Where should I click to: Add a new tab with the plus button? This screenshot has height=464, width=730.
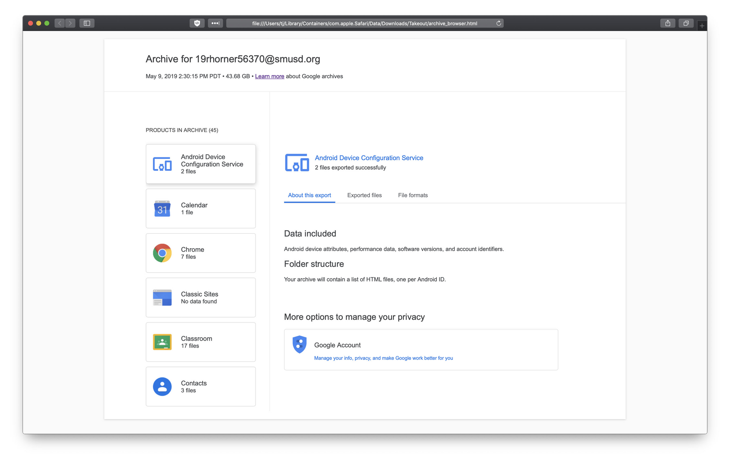pos(702,26)
